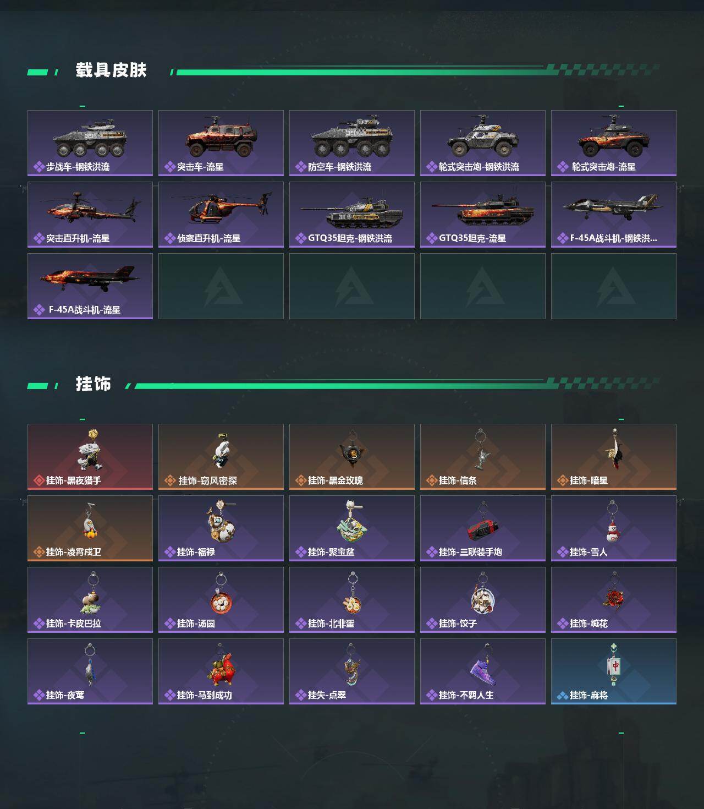Click the 轮式突击炮-流星 skin

tap(614, 143)
